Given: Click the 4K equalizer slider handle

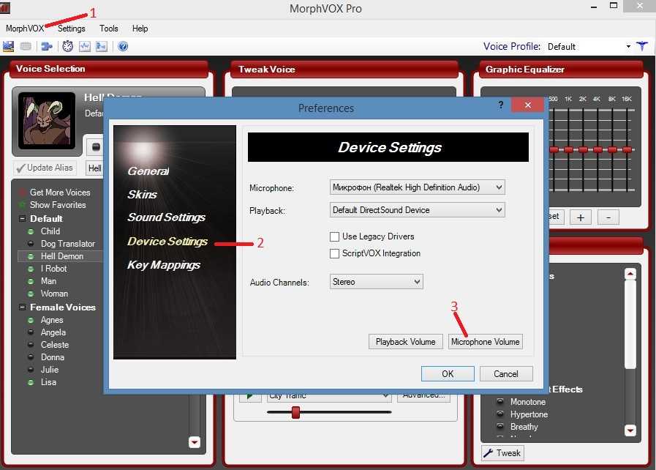Looking at the screenshot, I should coord(597,149).
